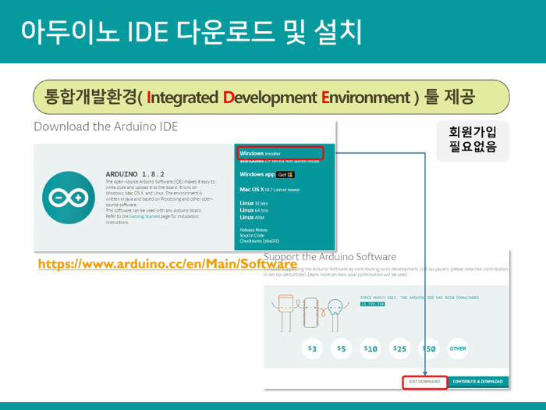Choose the OTHER contribution amount

click(x=458, y=348)
